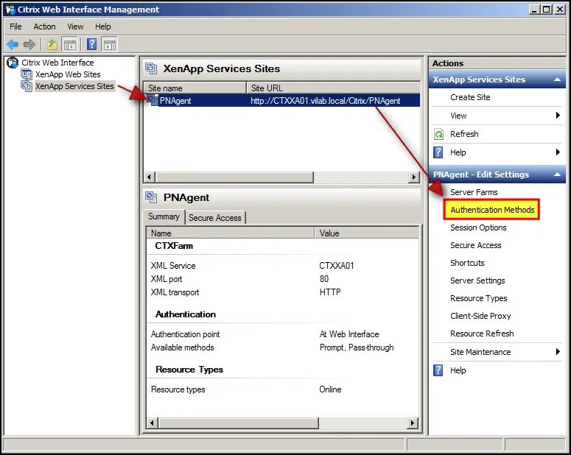The height and width of the screenshot is (455, 571).
Task: Toggle the Show/Hide Console Tree toolbar icon
Action: pyautogui.click(x=69, y=44)
